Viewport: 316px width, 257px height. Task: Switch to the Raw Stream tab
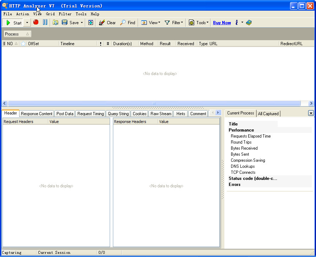(x=161, y=114)
